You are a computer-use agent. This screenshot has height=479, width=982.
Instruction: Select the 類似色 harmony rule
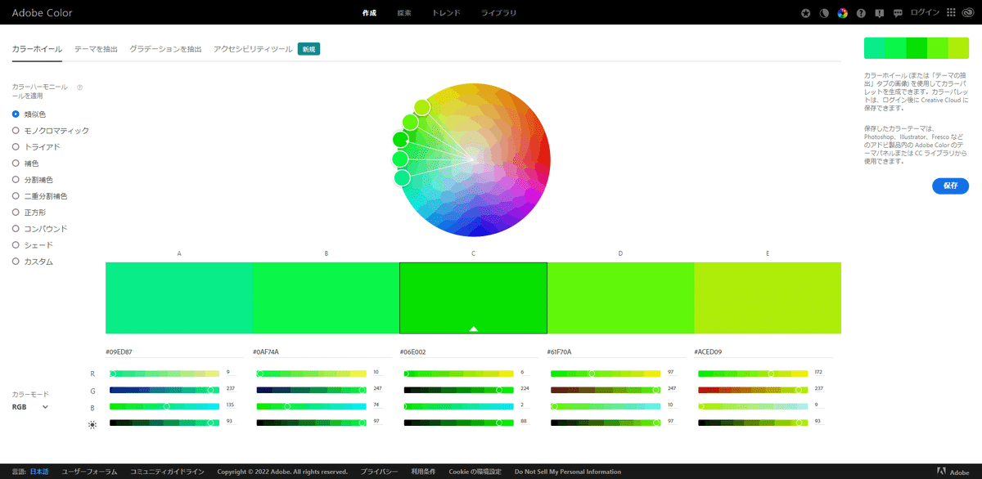(29, 114)
